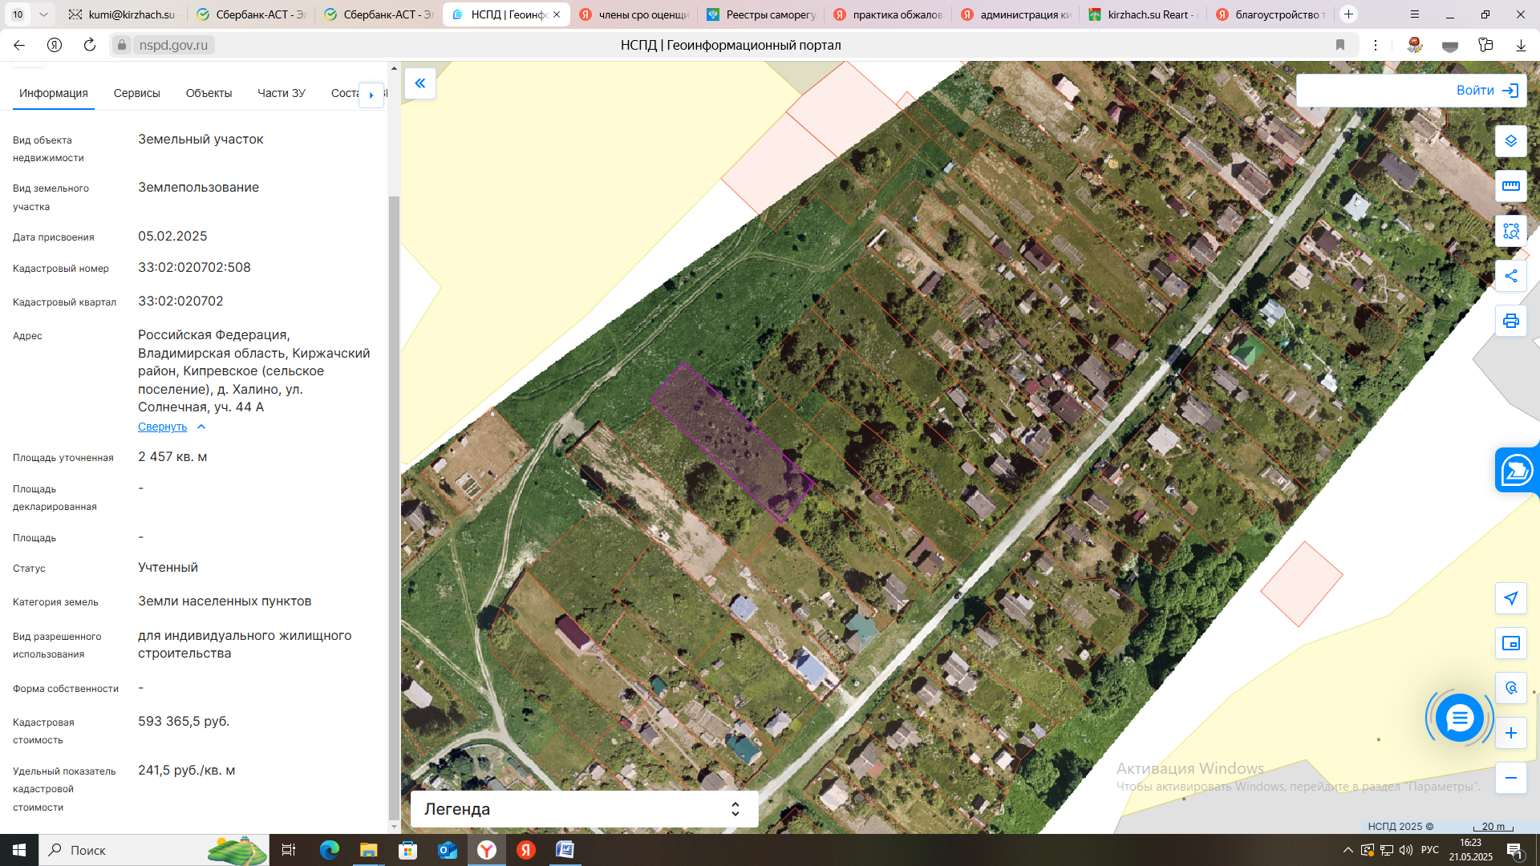Click the share map icon
Screen dimensions: 1540x866
click(x=1510, y=276)
